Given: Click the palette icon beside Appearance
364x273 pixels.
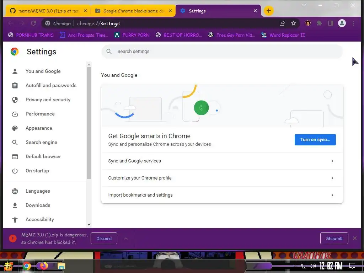Looking at the screenshot, I should coord(15,128).
